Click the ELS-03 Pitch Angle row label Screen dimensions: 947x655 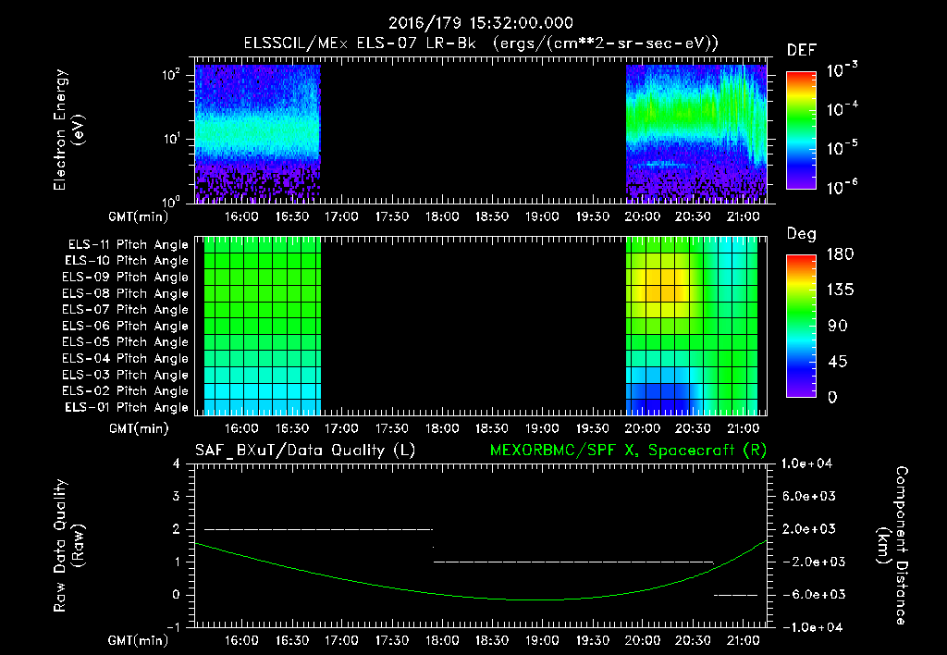126,375
